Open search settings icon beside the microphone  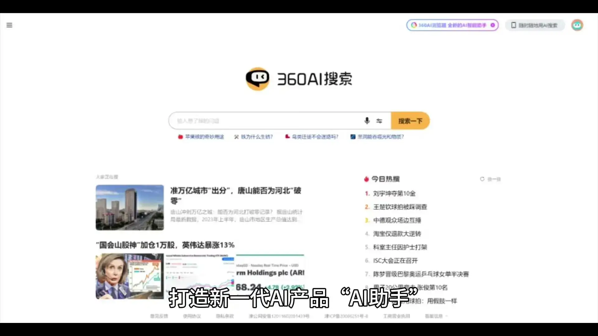[379, 121]
